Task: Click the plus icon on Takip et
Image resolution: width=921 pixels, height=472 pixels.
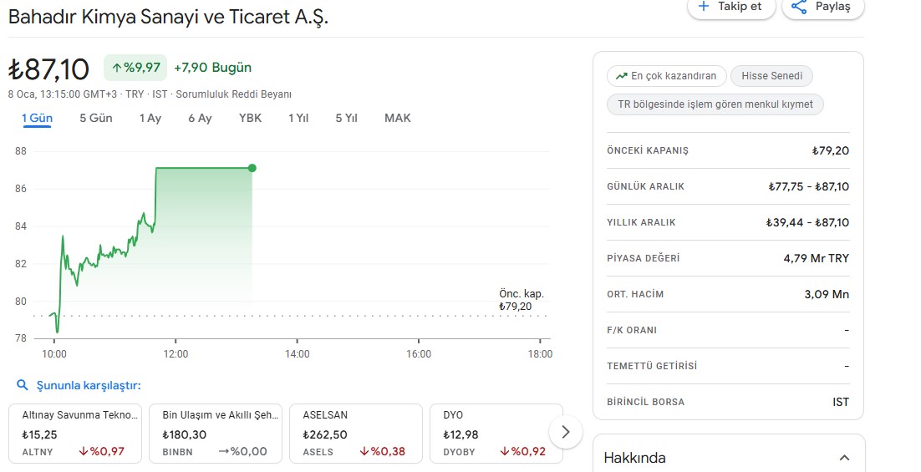Action: [703, 7]
